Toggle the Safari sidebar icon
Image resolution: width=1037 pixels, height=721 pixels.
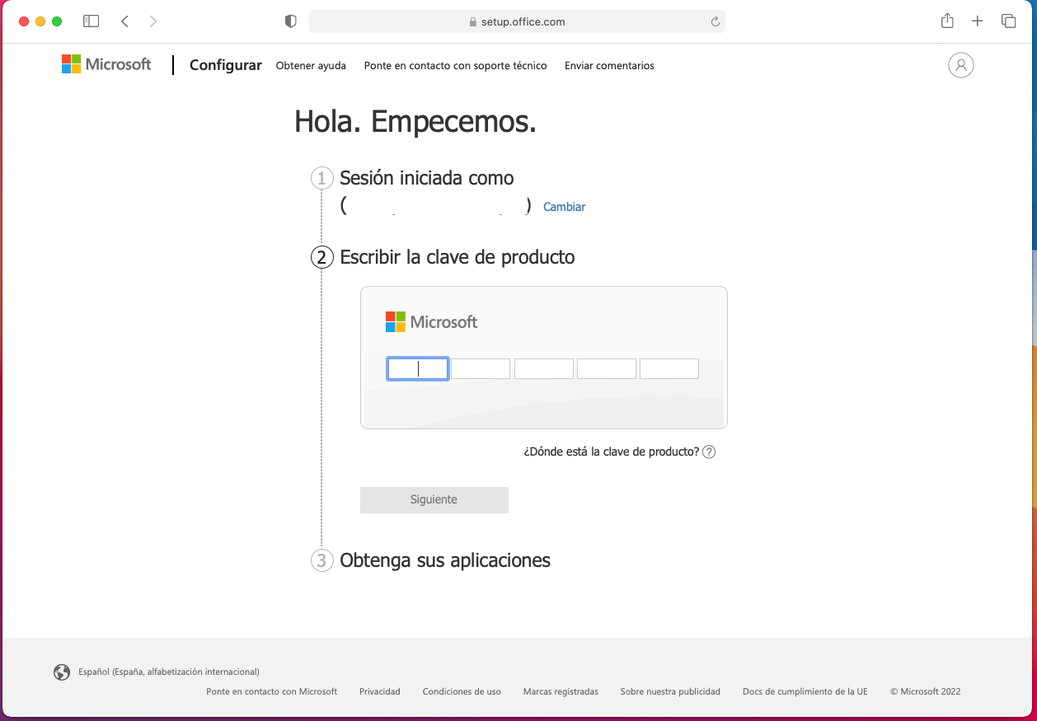[91, 21]
